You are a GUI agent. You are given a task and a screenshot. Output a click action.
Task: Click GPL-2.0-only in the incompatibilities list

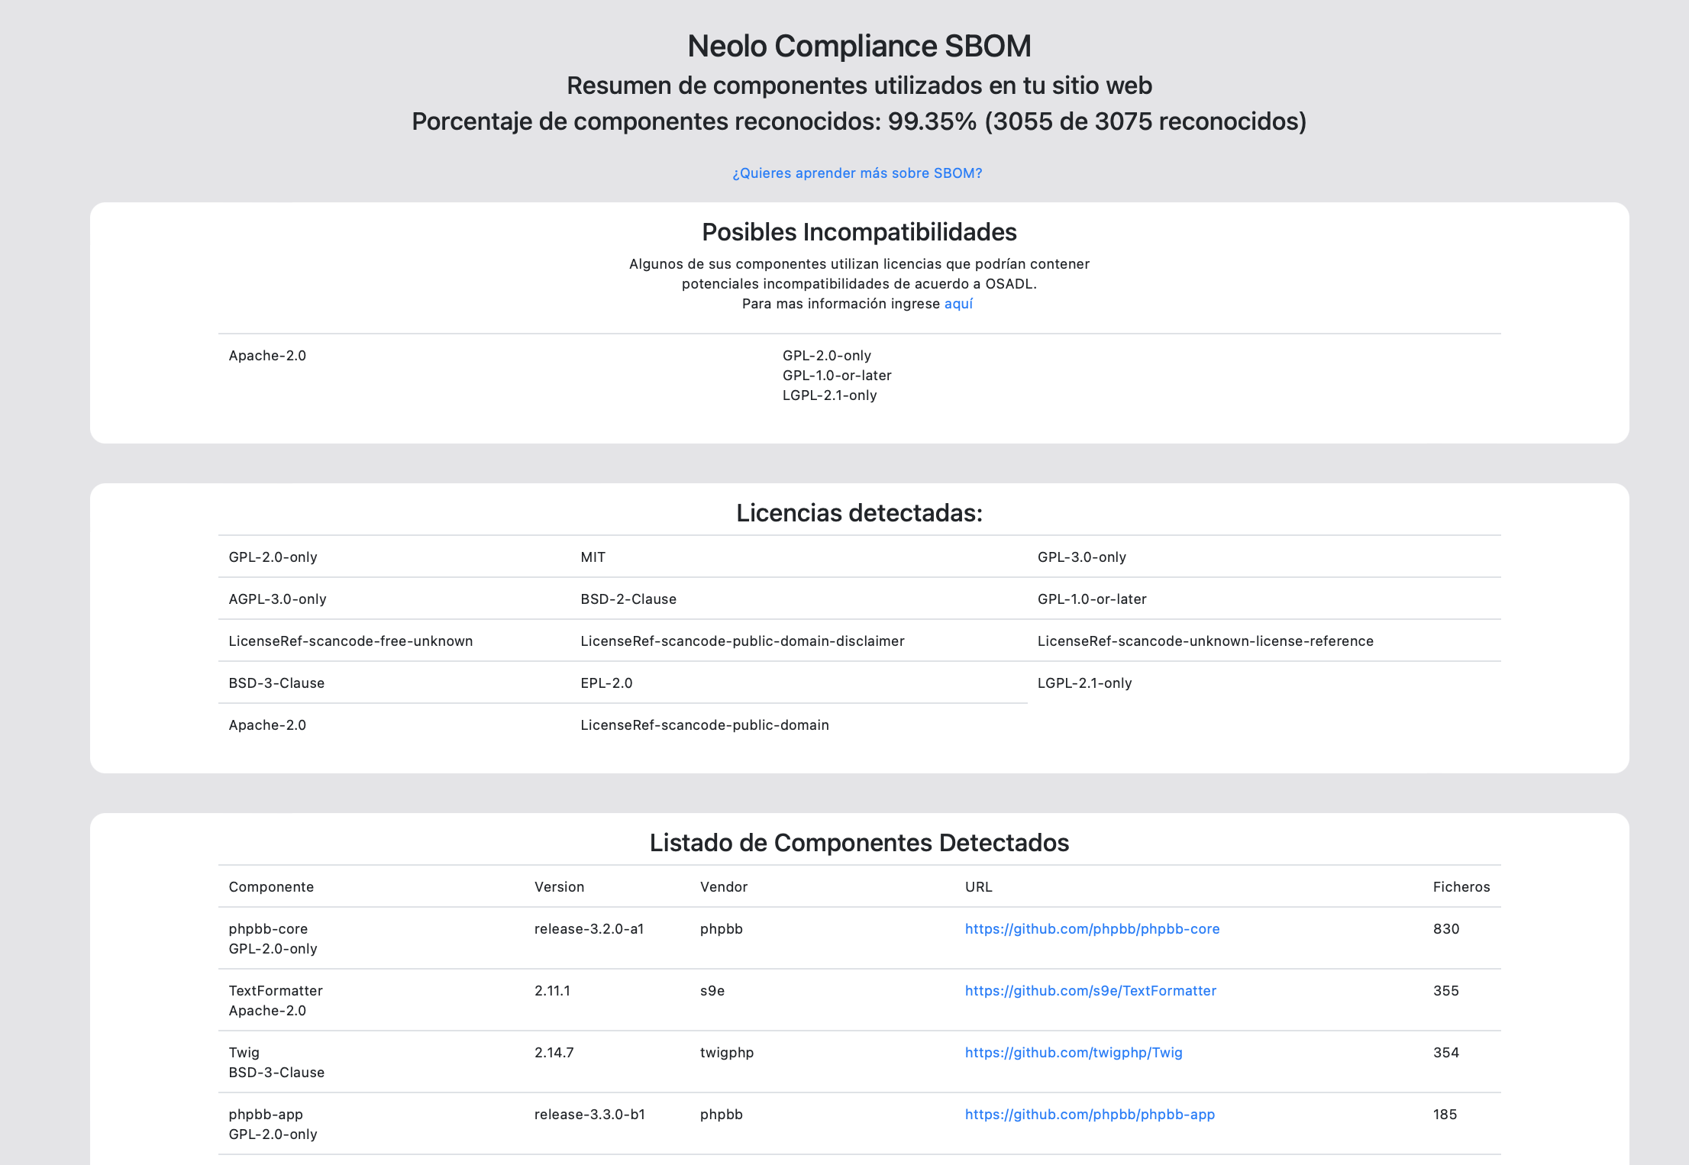pos(827,356)
